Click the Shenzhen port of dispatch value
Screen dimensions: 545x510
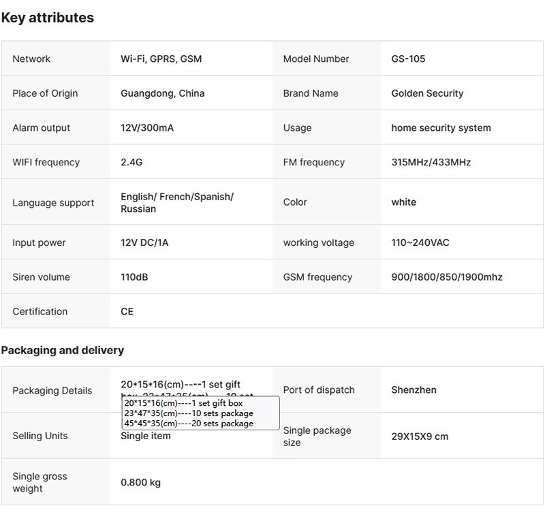(x=414, y=390)
